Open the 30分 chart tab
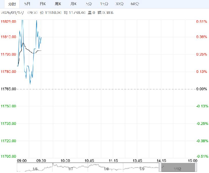Viewport: 209px width, 173px height. [120, 4]
